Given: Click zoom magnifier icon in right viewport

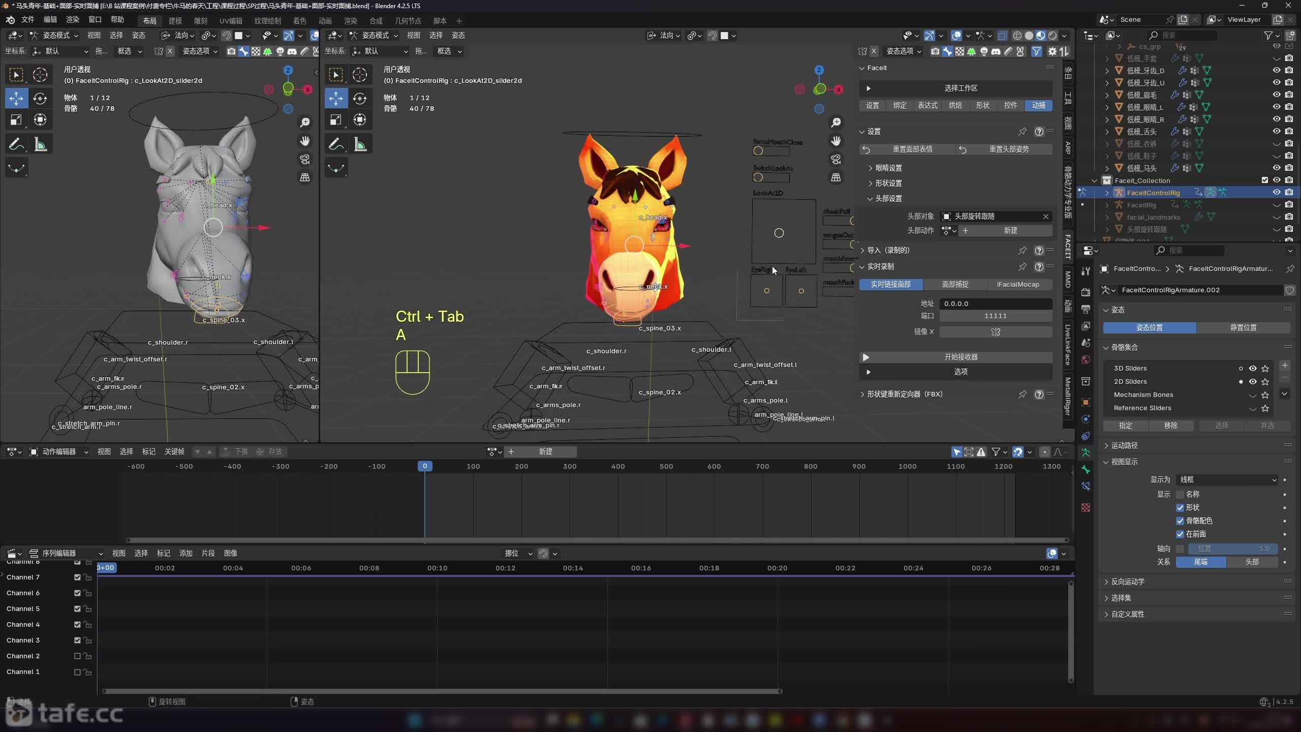Looking at the screenshot, I should 836,123.
